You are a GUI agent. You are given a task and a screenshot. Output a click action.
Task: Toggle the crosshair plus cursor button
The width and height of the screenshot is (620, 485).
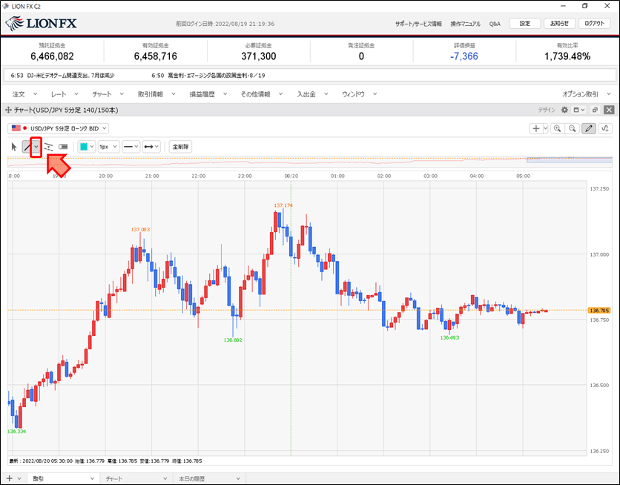pyautogui.click(x=536, y=128)
